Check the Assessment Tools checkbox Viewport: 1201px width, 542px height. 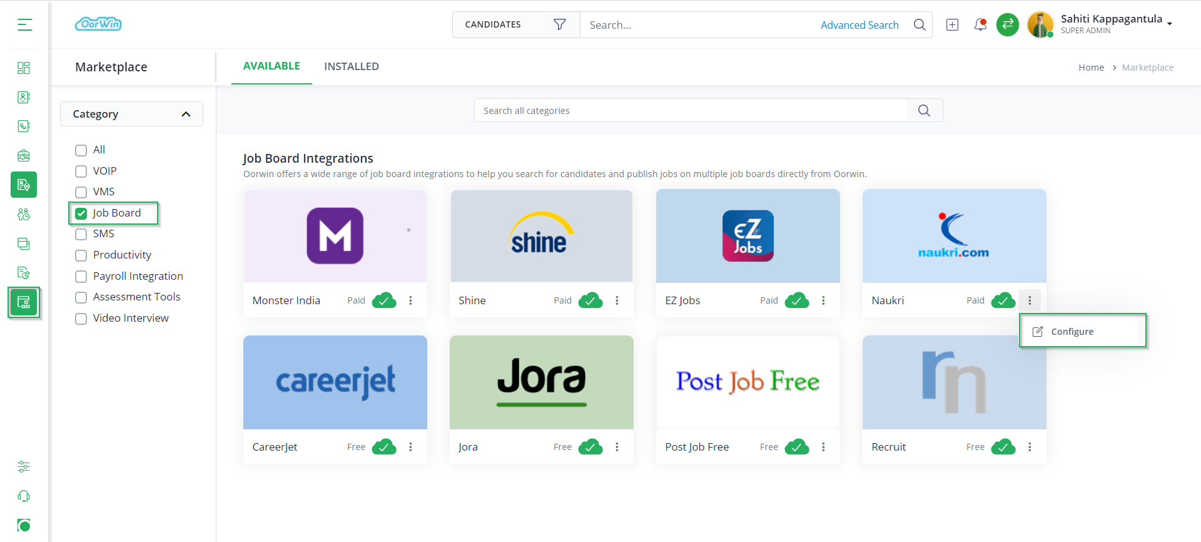coord(81,297)
